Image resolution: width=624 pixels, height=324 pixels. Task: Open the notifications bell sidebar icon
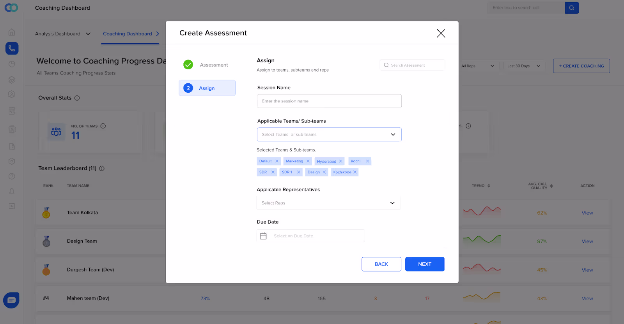coord(12,191)
